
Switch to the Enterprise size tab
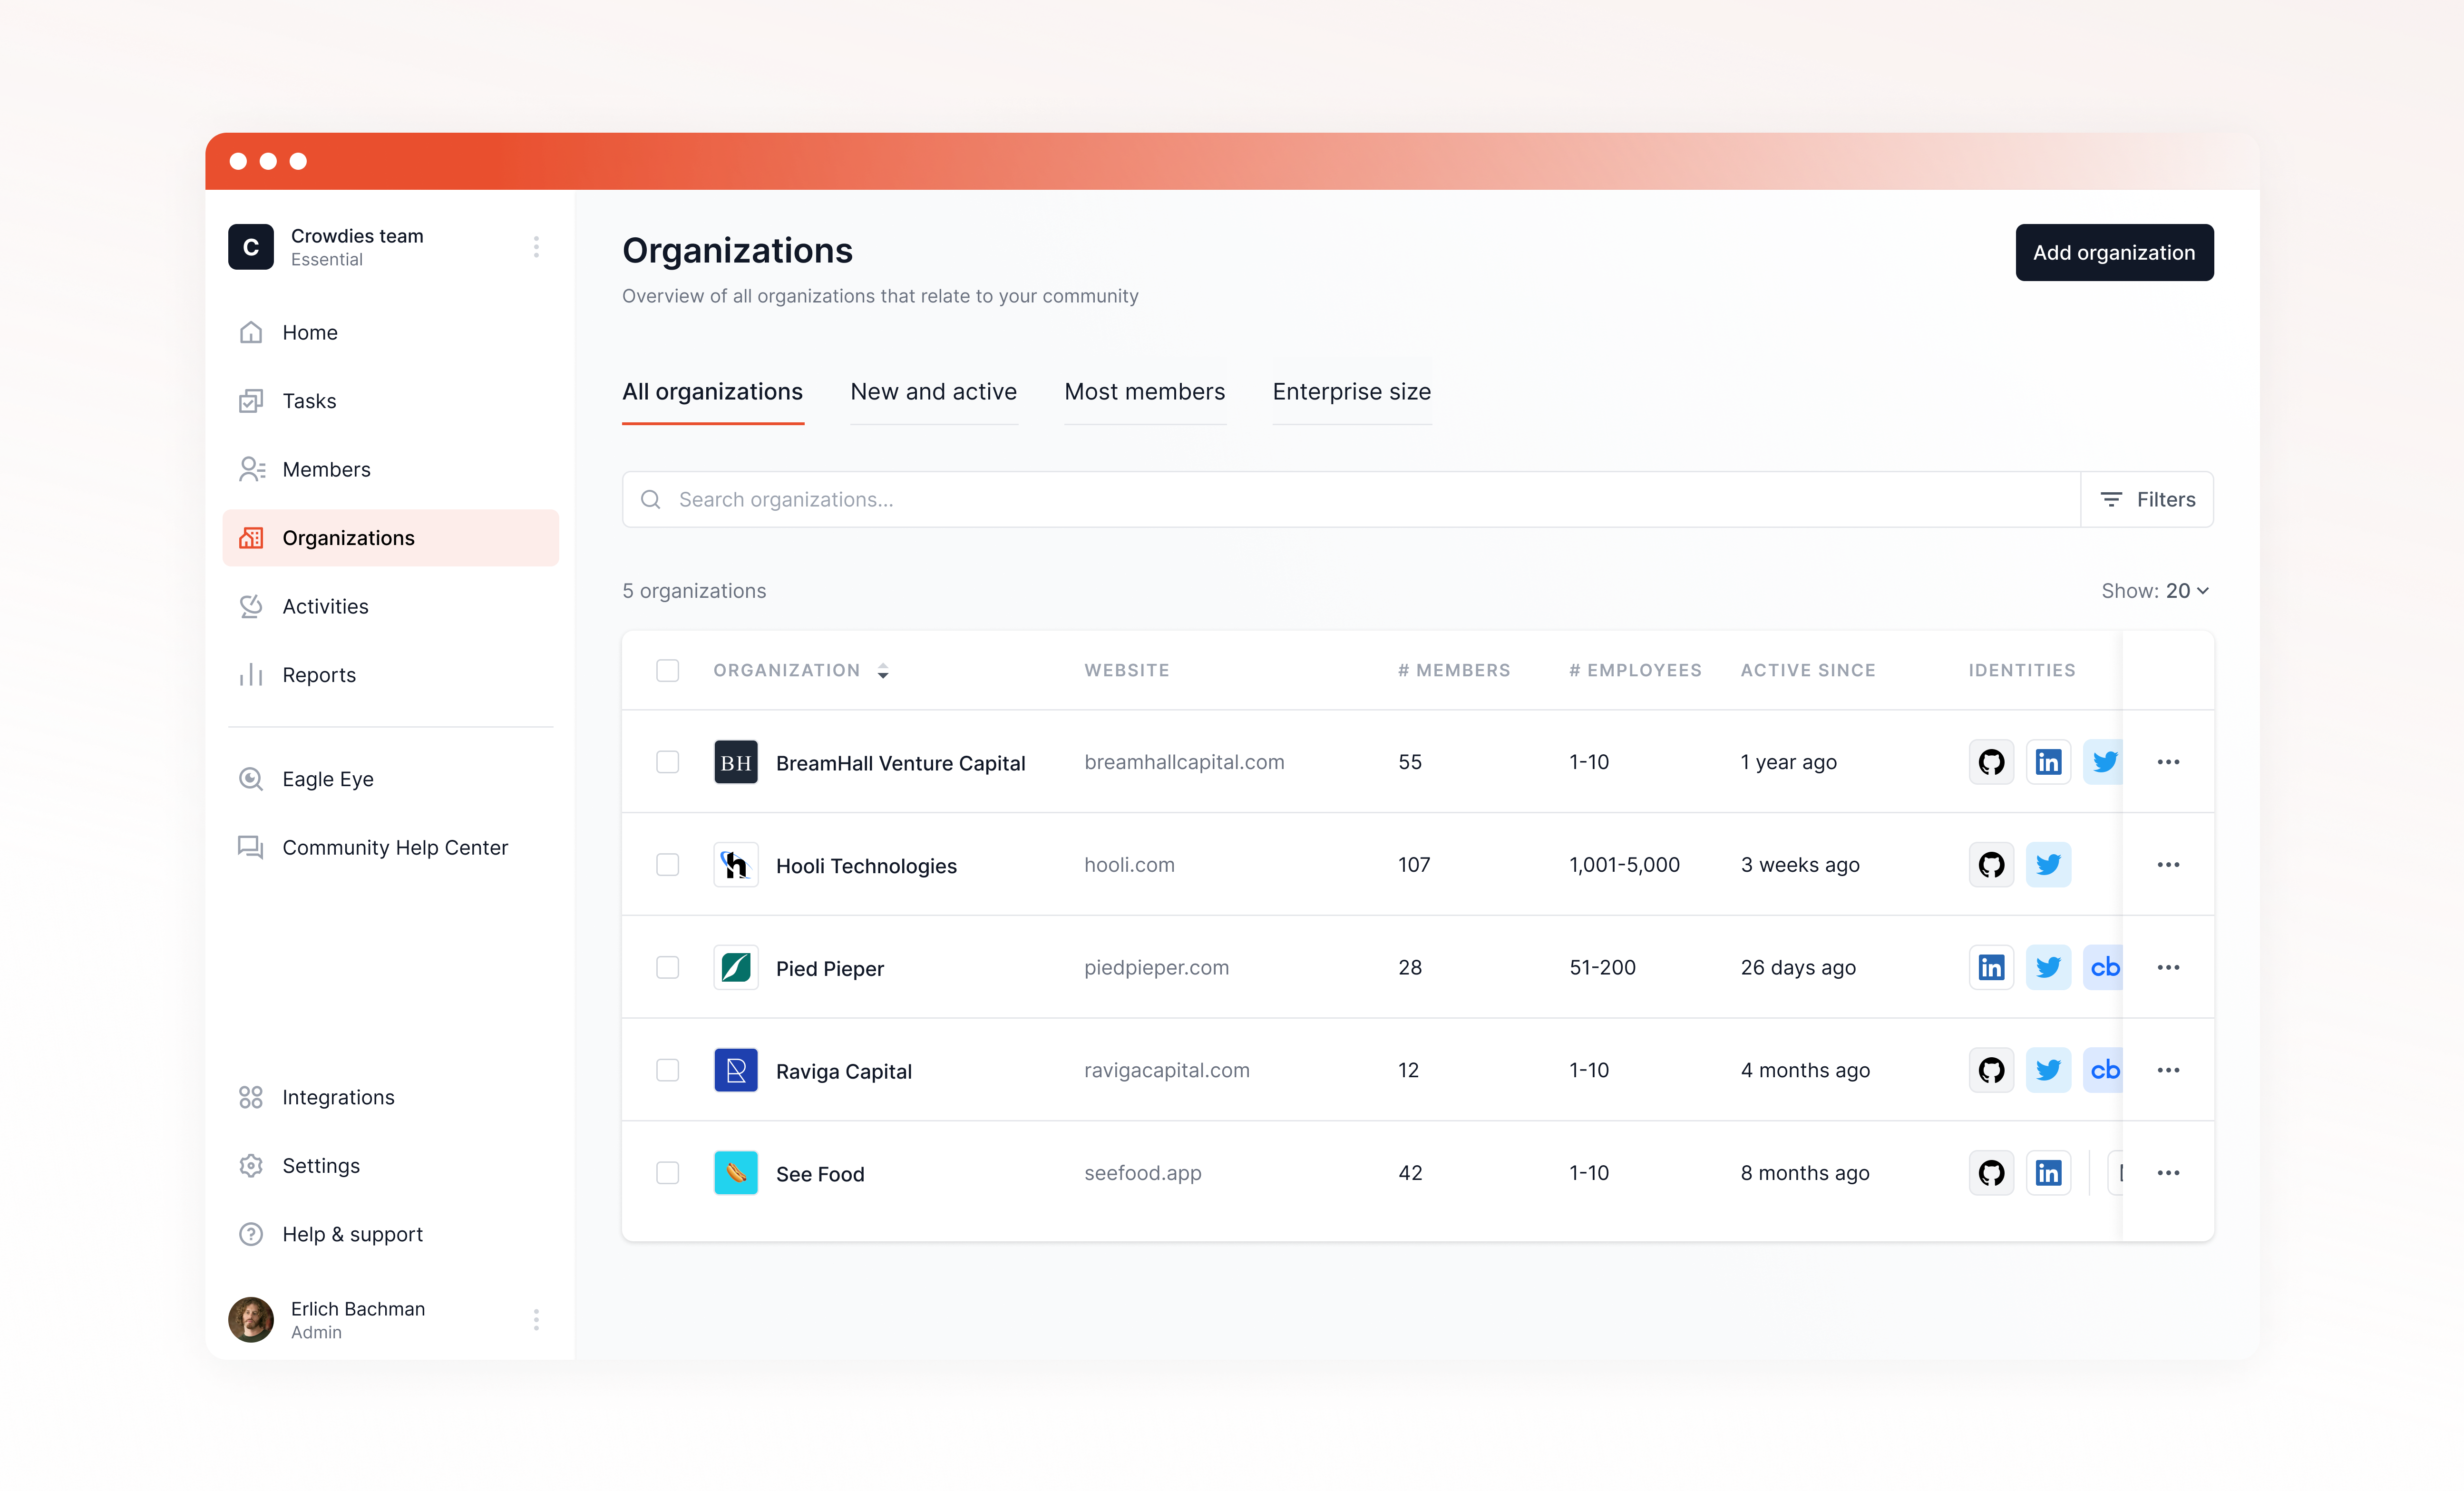[1351, 392]
